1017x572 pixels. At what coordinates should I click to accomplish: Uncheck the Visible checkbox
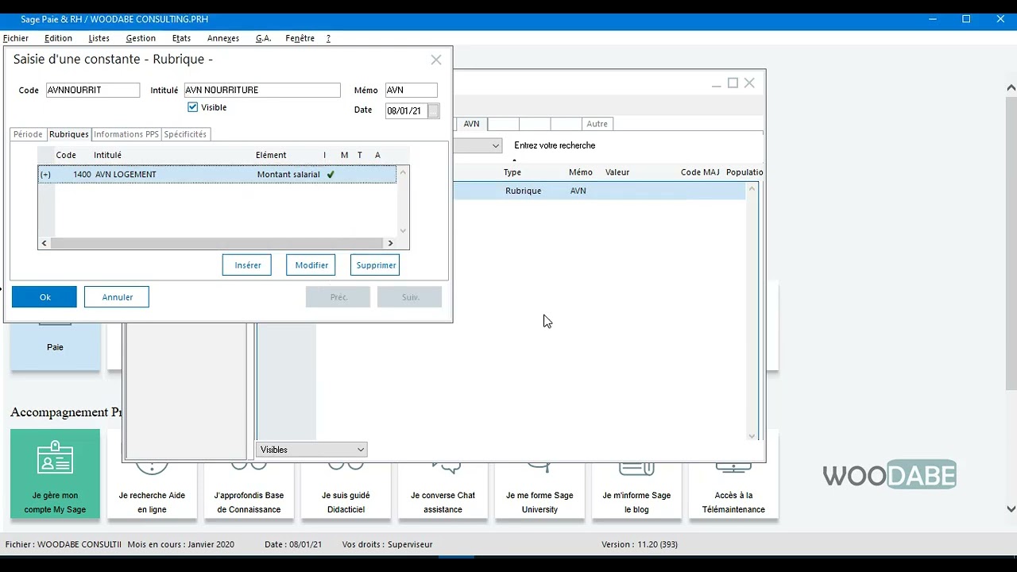193,107
